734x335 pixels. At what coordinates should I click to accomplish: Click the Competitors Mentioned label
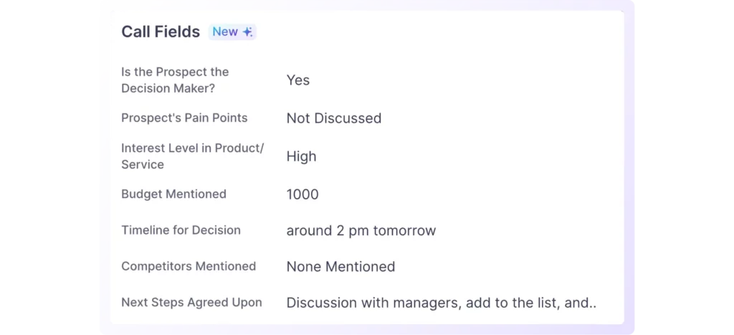pyautogui.click(x=189, y=266)
